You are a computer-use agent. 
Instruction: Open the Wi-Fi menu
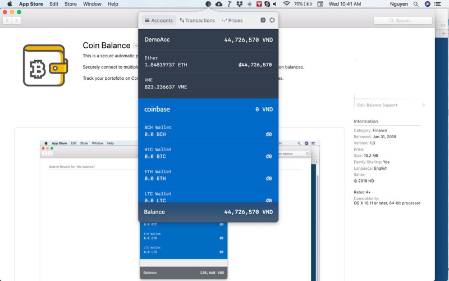tap(286, 4)
